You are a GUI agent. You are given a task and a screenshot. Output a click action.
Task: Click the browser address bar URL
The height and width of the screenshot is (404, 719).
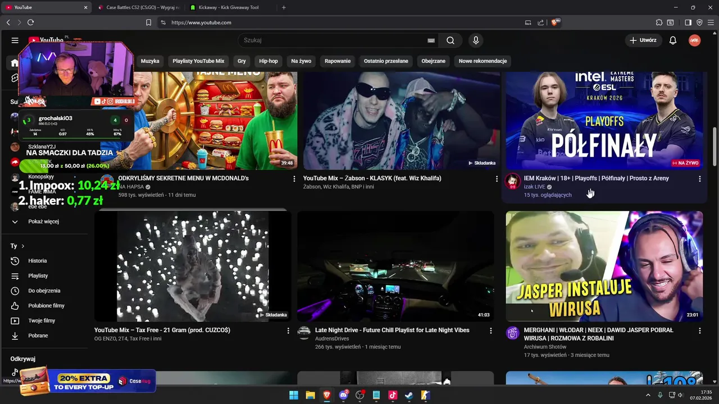[x=201, y=22]
